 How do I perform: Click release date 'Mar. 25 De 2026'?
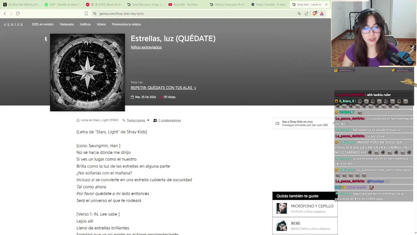pos(146,97)
